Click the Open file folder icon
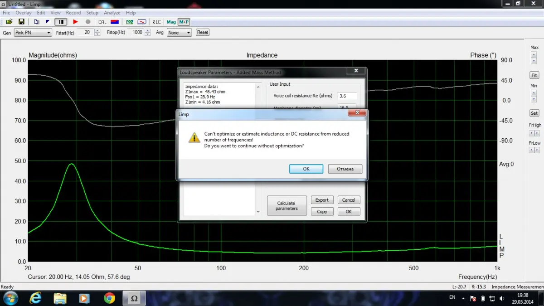Image resolution: width=544 pixels, height=306 pixels. 9,22
